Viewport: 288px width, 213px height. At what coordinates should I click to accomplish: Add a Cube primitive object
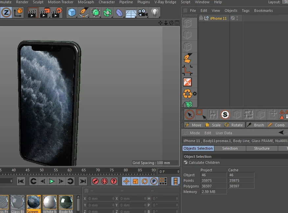pos(72,12)
